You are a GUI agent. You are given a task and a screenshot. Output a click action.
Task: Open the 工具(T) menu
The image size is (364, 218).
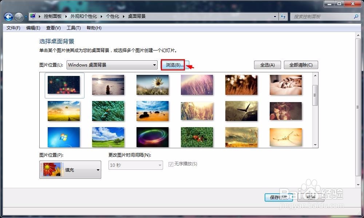coord(73,28)
